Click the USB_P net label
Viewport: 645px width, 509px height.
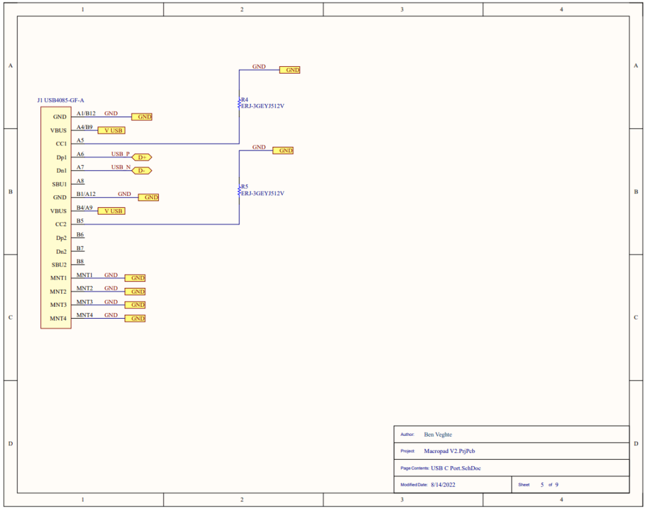[x=120, y=154]
